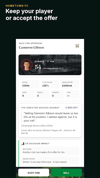Select the WAGE SAVED £248/wk tile

click(70, 84)
